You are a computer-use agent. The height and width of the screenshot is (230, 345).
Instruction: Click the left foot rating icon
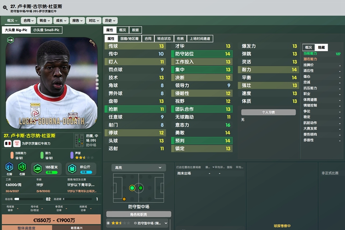coord(9,167)
